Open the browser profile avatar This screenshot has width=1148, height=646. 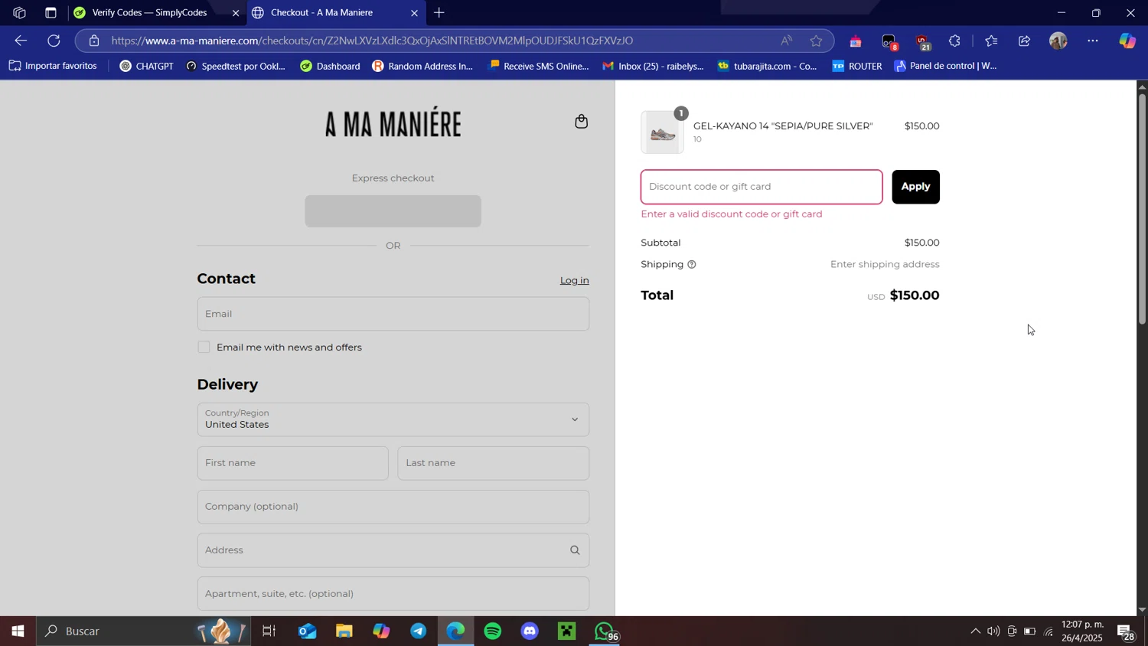1058,41
